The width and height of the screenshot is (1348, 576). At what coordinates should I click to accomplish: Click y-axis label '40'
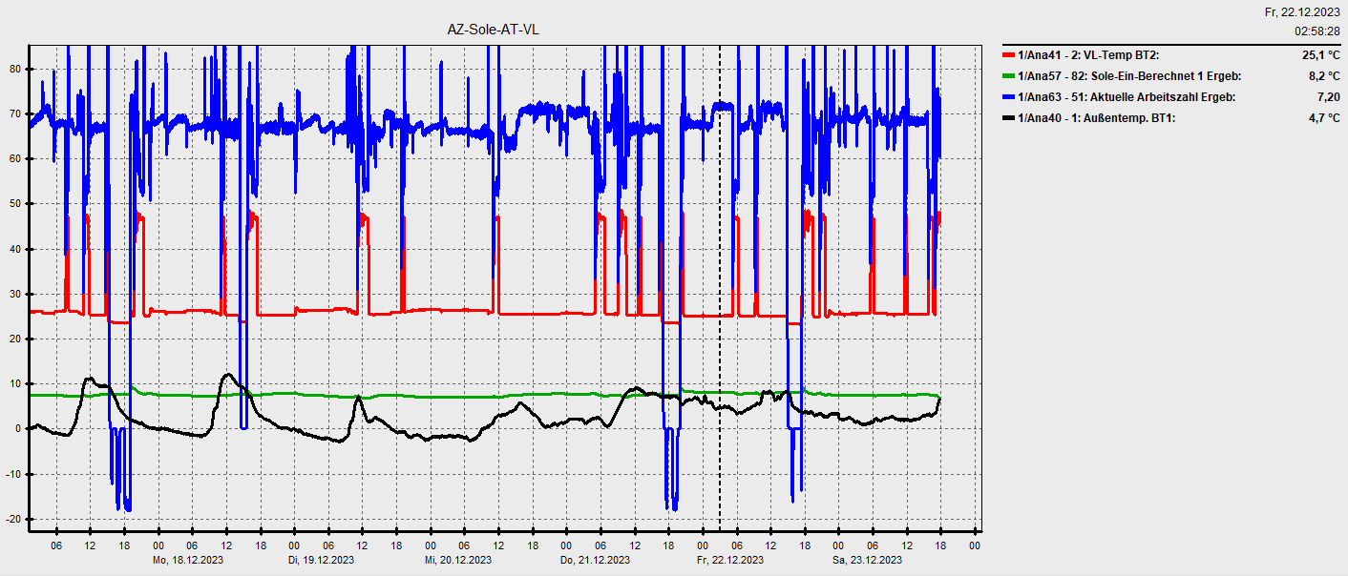15,249
